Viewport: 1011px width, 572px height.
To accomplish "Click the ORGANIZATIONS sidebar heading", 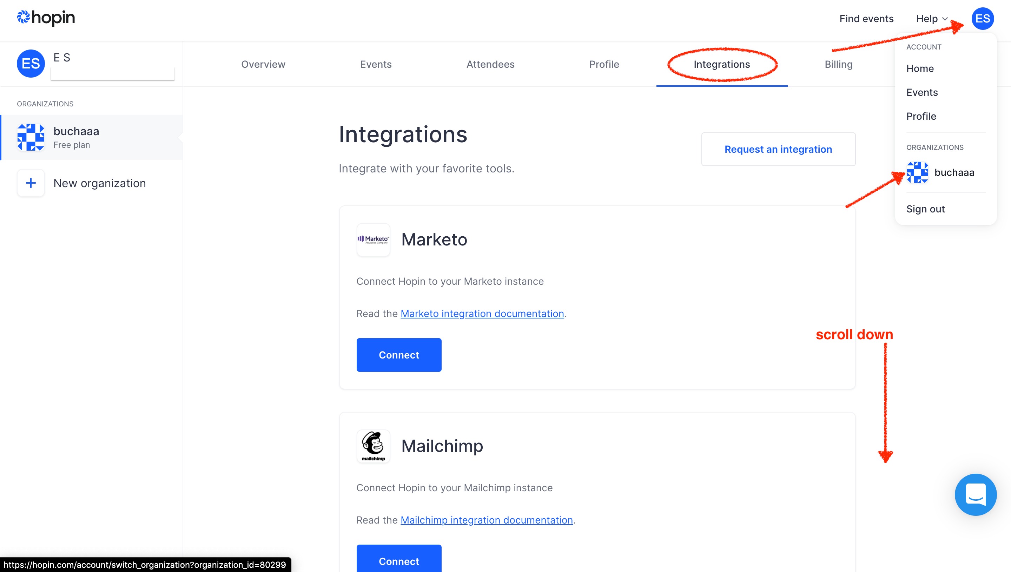I will pos(45,104).
